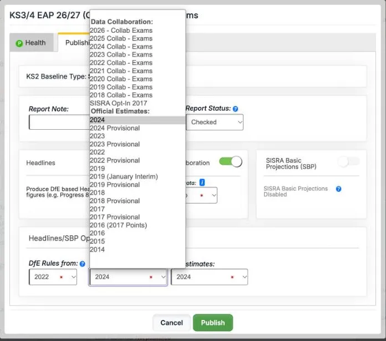
Task: Select highlighted 2024 official estimate
Action: [x=138, y=120]
